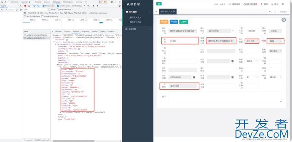The image size is (292, 142).
Task: Open the Timing tab of the request
Action: click(x=103, y=32)
